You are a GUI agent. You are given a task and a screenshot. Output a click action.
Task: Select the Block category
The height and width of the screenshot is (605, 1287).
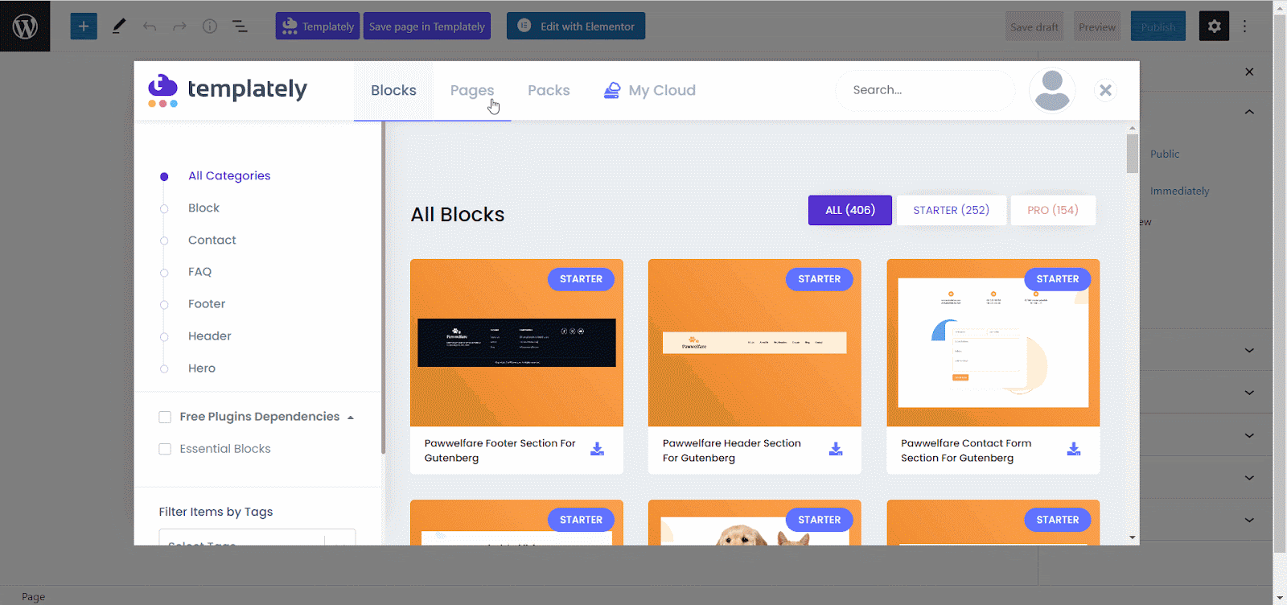pos(204,208)
